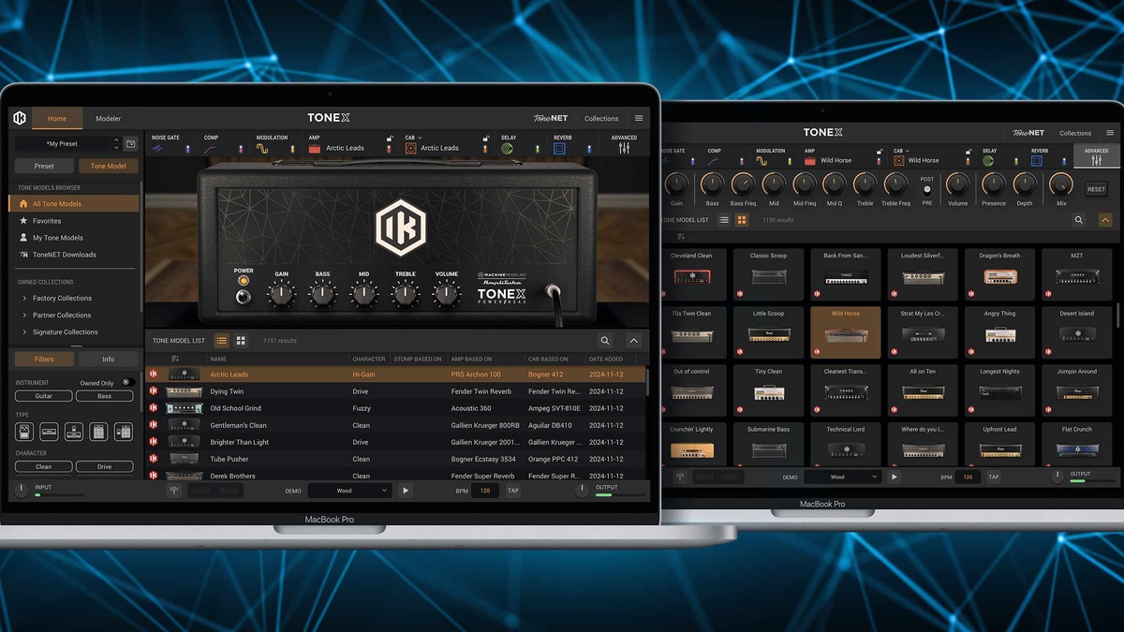Open tuner icon on right laptop
The image size is (1124, 632).
681,477
